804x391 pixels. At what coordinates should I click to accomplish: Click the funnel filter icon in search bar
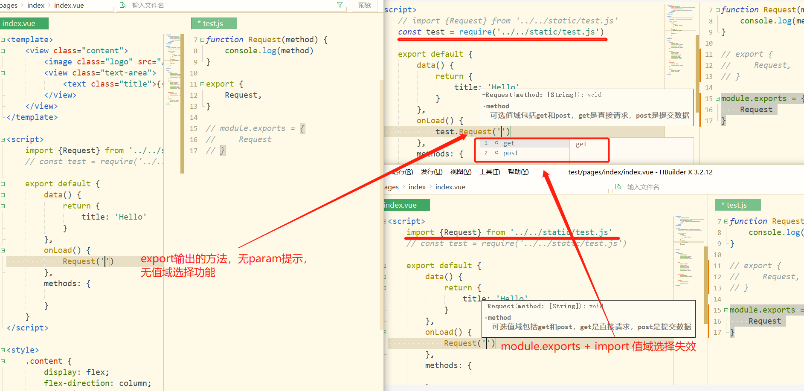coord(340,5)
